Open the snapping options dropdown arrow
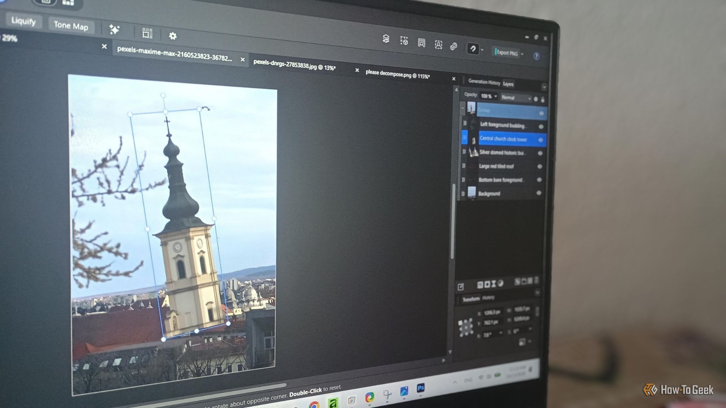 (x=482, y=50)
